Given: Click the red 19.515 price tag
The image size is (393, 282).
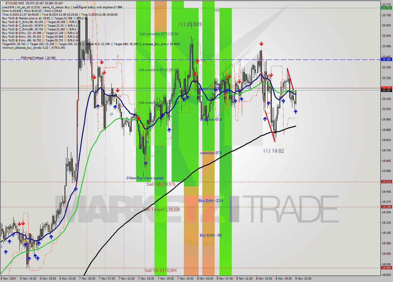Looking at the screenshot, I should 386,181.
